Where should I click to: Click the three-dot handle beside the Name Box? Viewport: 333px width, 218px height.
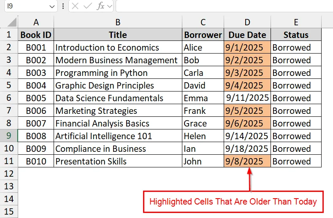pos(63,6)
